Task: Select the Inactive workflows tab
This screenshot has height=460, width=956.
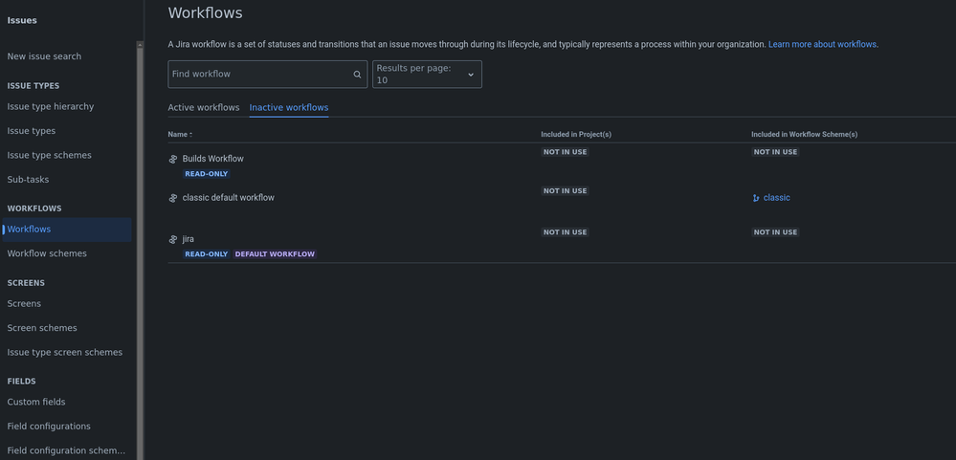Action: [x=289, y=108]
